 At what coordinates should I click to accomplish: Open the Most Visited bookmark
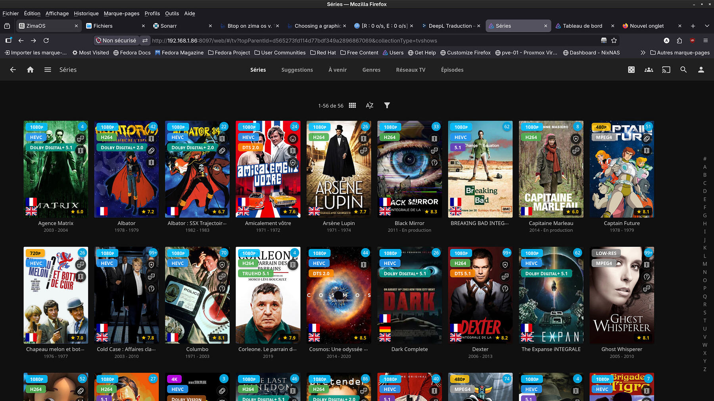click(90, 53)
